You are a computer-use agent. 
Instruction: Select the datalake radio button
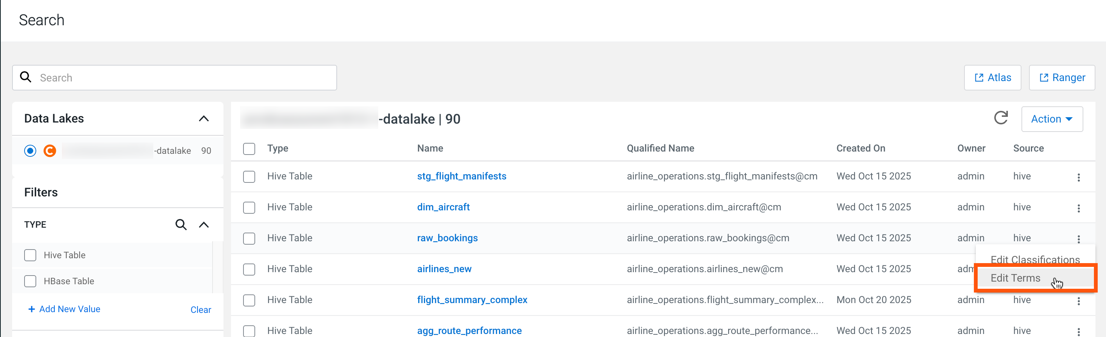pos(30,151)
